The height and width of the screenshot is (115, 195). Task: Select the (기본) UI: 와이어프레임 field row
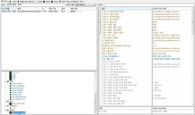coord(127,17)
